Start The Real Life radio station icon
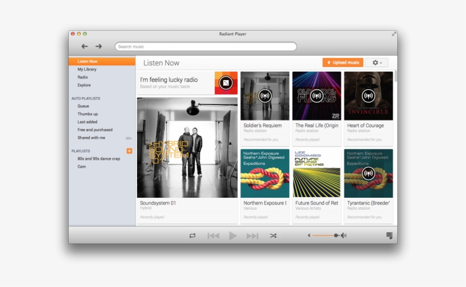Image resolution: width=466 pixels, height=287 pixels. [317, 96]
